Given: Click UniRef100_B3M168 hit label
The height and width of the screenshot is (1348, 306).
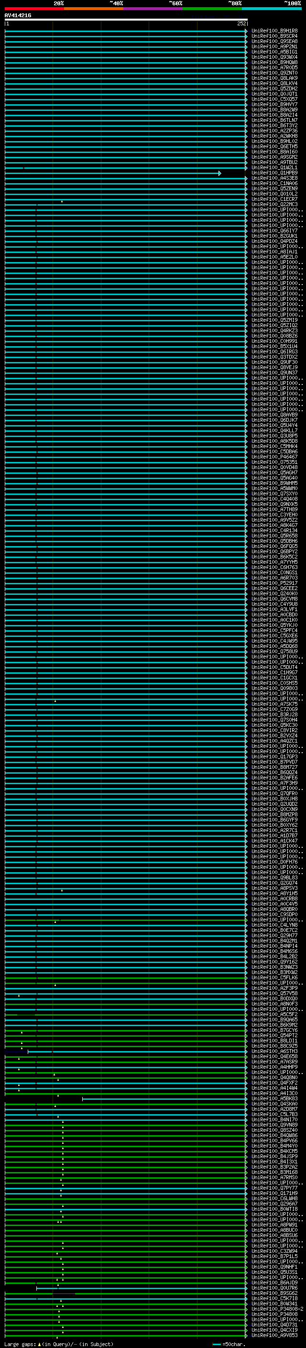Looking at the screenshot, I should pyautogui.click(x=274, y=1172).
